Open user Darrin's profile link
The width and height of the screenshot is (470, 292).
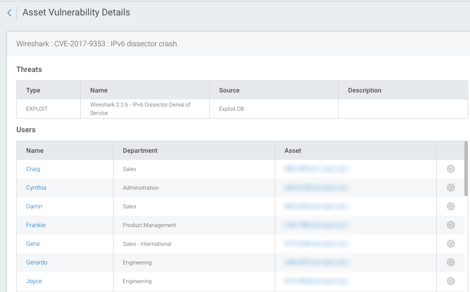tap(34, 207)
